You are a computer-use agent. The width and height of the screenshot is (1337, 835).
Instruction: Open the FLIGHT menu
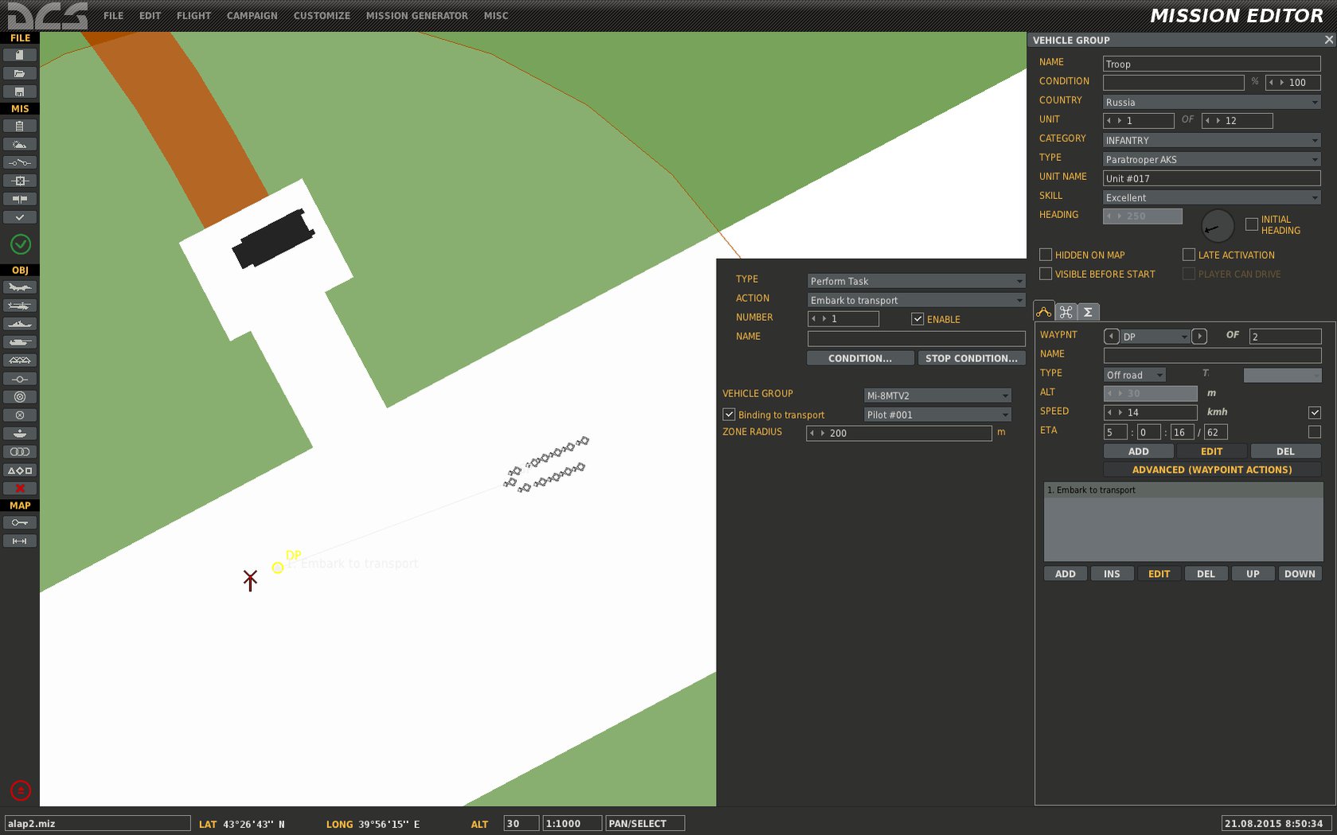point(194,16)
